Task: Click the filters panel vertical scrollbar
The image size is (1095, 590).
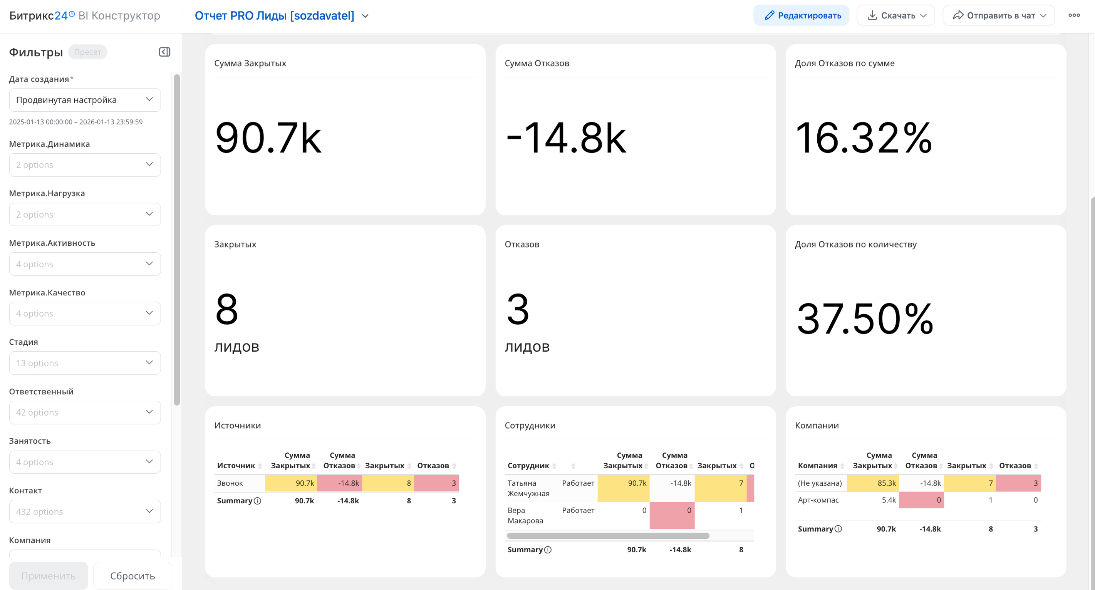Action: pyautogui.click(x=177, y=240)
